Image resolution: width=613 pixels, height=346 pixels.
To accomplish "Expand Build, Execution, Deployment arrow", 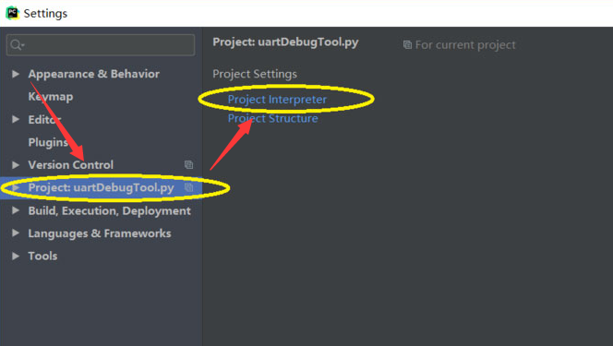I will click(x=16, y=210).
